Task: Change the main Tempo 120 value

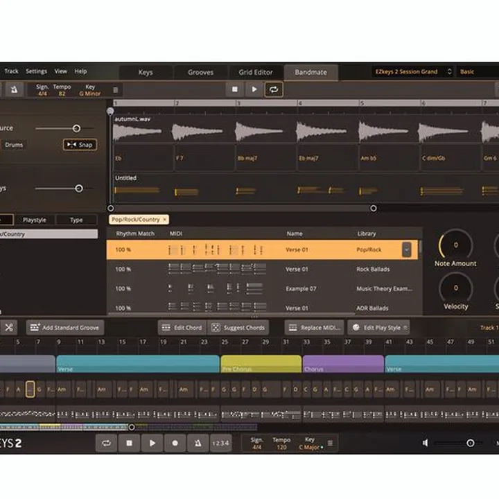Action: (281, 447)
